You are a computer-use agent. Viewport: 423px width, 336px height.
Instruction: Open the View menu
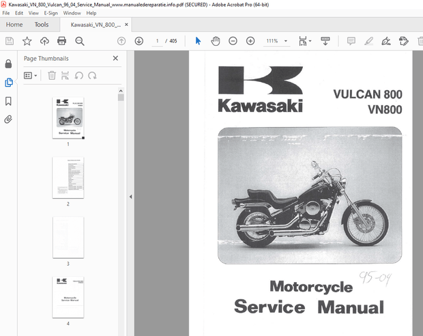pos(33,13)
